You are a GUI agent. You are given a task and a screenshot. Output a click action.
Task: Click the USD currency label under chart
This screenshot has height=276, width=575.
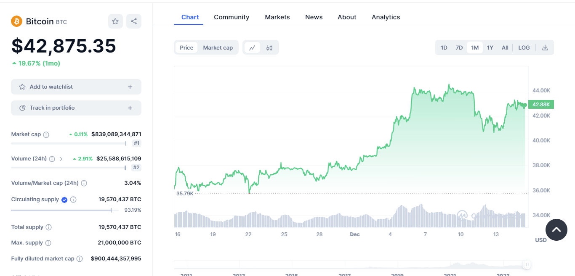pos(541,240)
